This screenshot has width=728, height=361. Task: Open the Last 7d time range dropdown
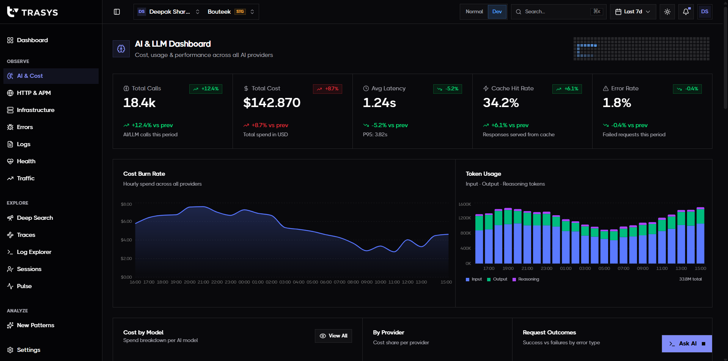coord(633,12)
